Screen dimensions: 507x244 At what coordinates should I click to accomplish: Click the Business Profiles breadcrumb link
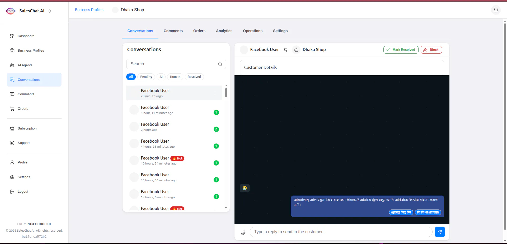(x=89, y=10)
